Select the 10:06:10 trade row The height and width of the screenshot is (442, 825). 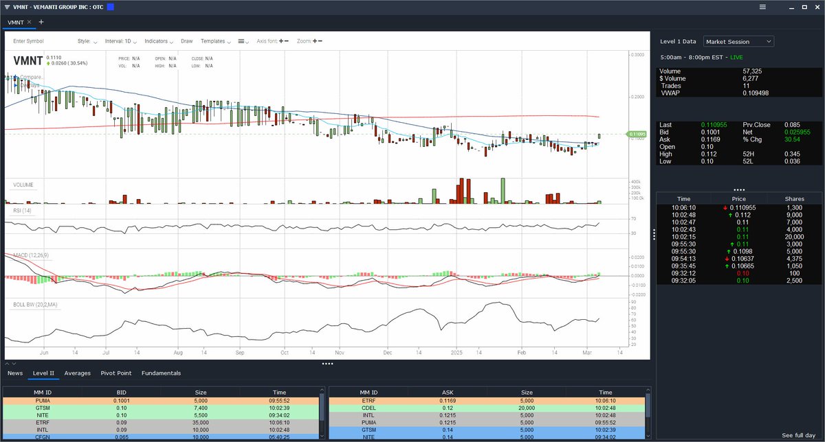[x=739, y=207]
